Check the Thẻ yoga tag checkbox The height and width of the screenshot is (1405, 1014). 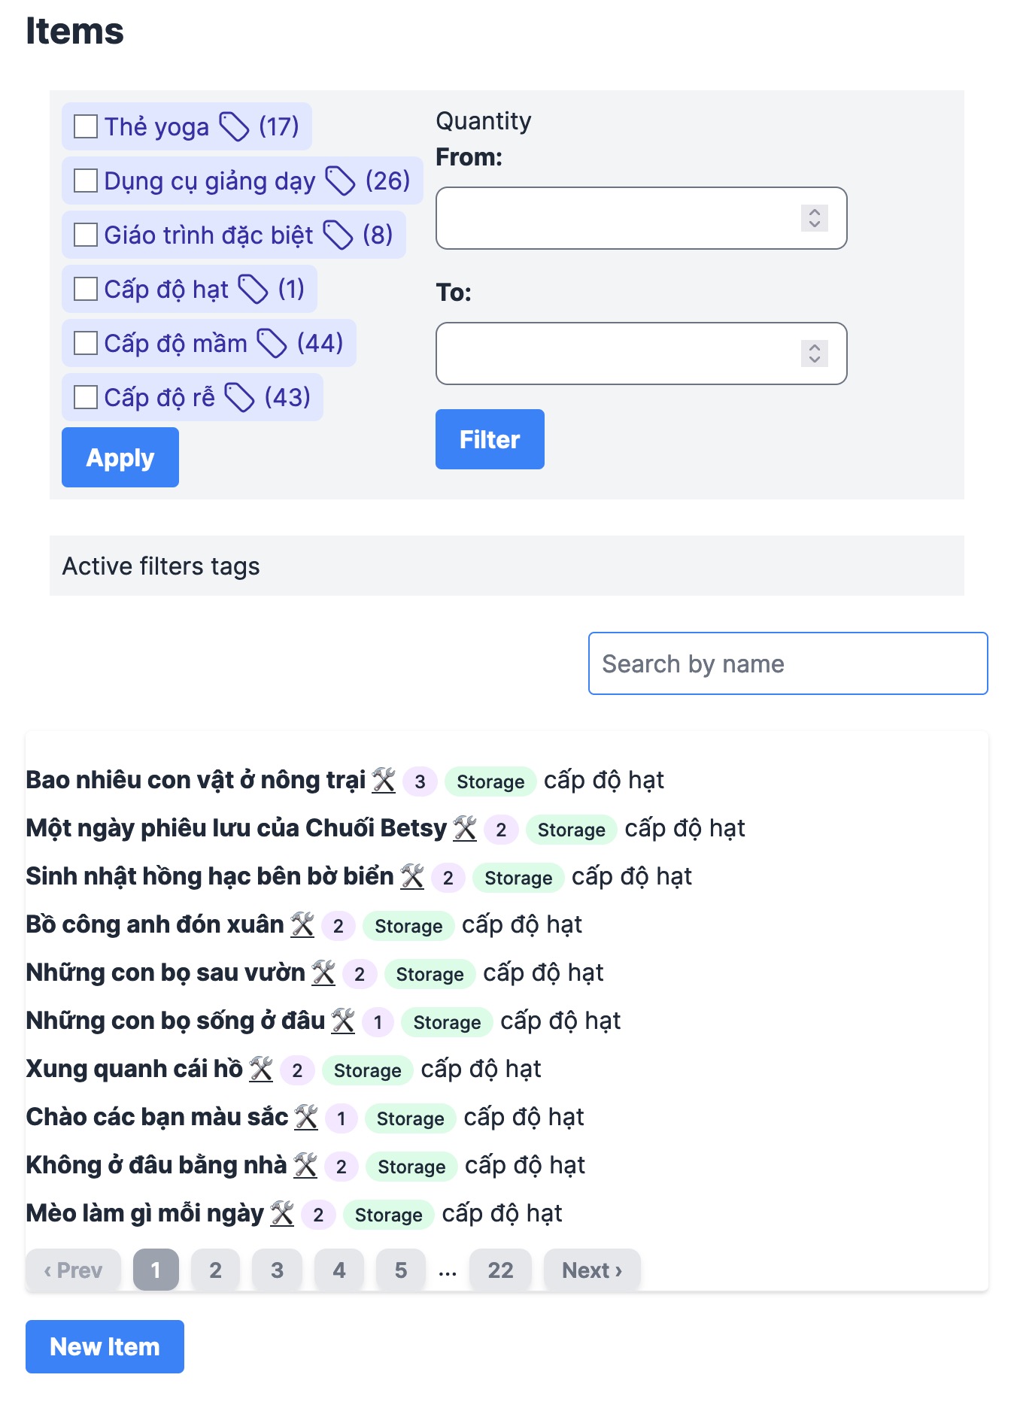click(x=86, y=126)
